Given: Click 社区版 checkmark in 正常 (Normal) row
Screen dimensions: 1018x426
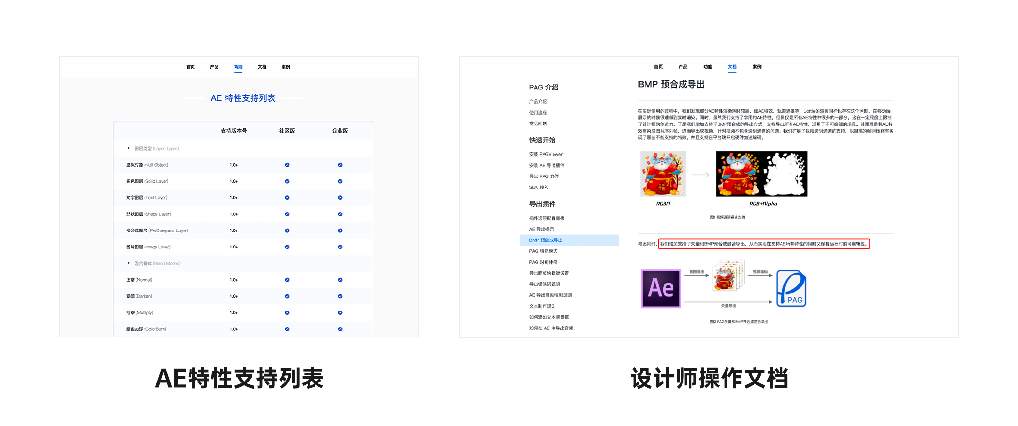Looking at the screenshot, I should pyautogui.click(x=287, y=280).
